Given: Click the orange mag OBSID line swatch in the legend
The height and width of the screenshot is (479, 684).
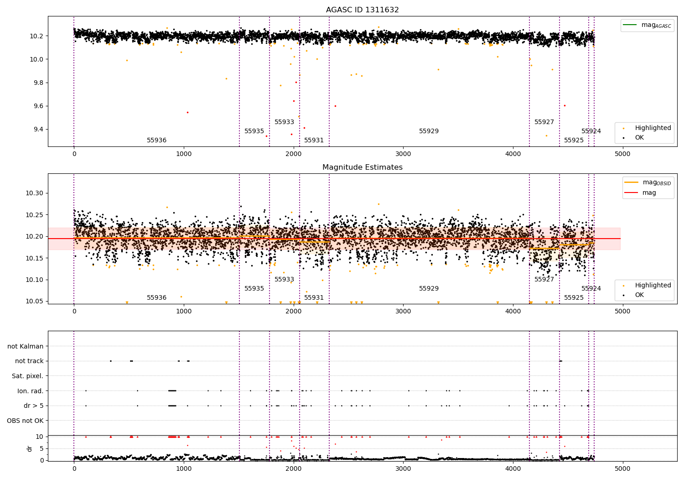Looking at the screenshot, I should click(x=632, y=182).
